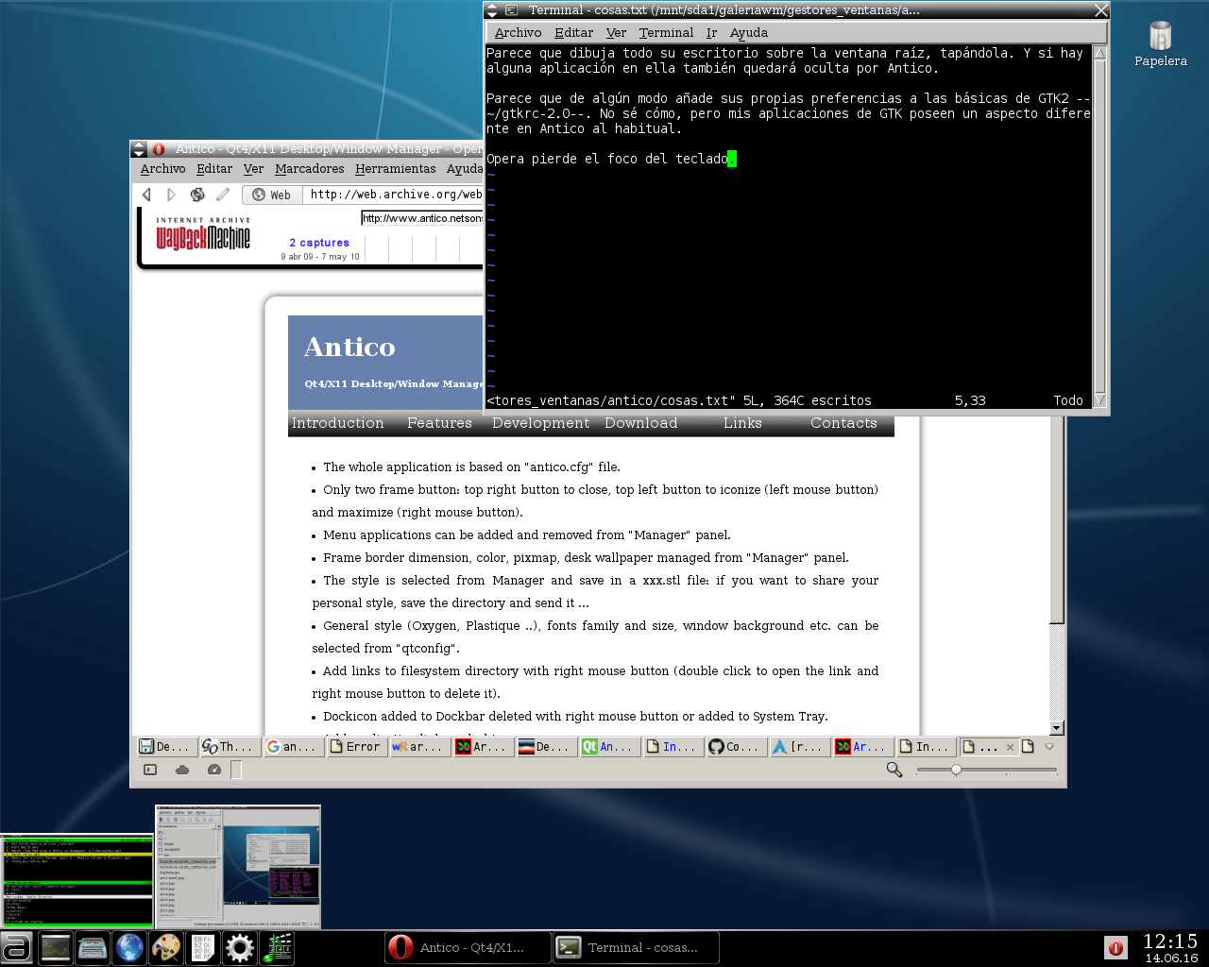Open the Antico launcher menu button

coord(16,947)
